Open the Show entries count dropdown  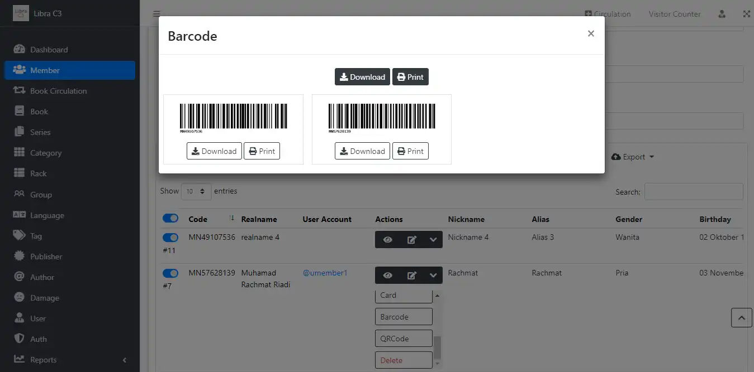pyautogui.click(x=196, y=191)
